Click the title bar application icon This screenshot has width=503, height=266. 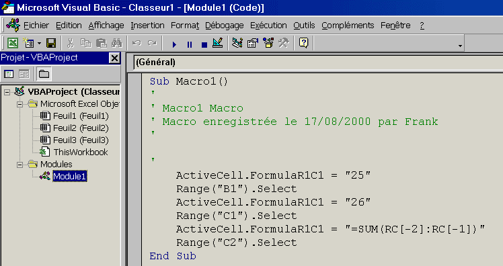coord(7,7)
